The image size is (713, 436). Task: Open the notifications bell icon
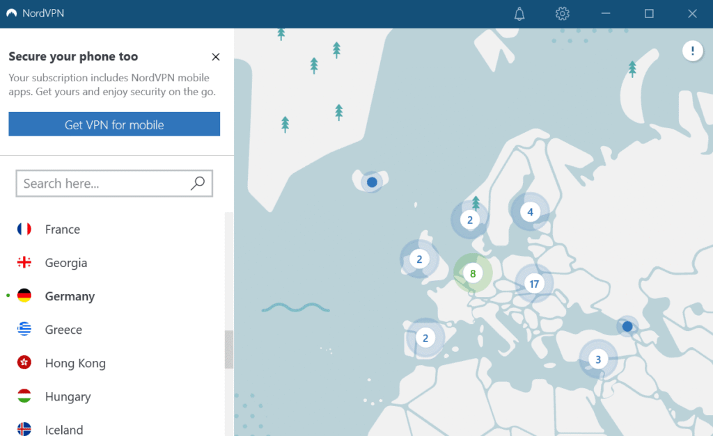click(519, 13)
